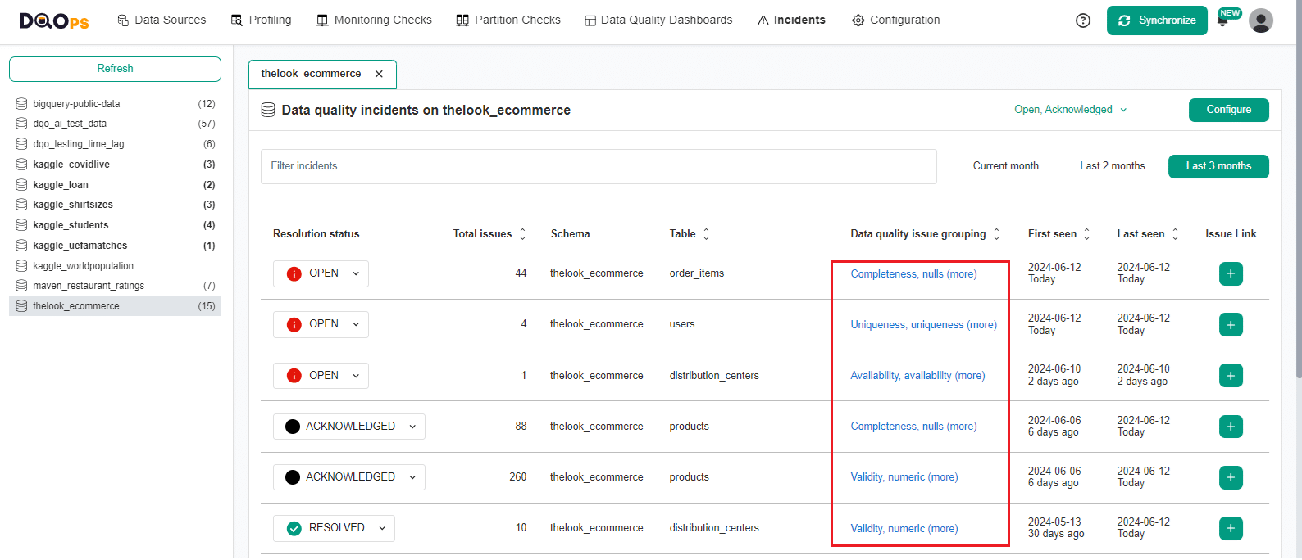Add issue link for users incident
Screen dimensions: 1302x560
(1231, 325)
